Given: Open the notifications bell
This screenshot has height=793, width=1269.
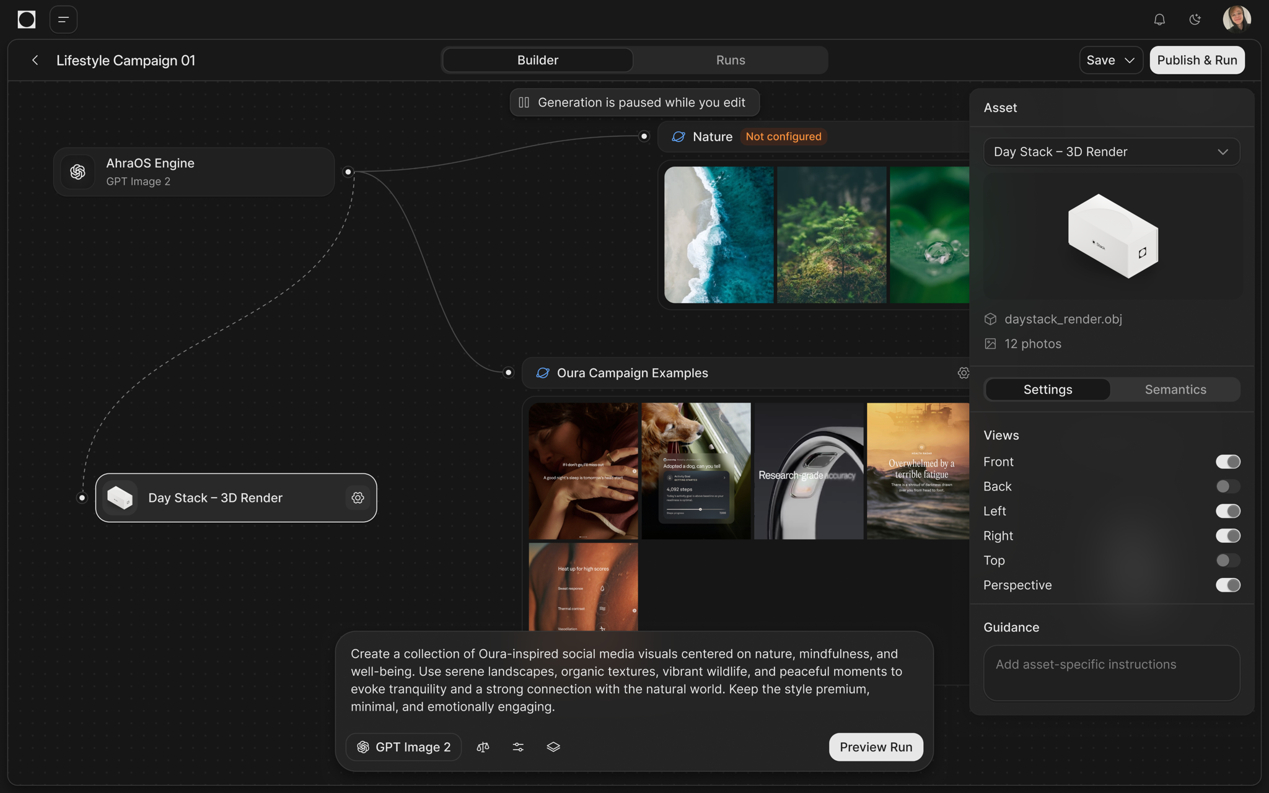Looking at the screenshot, I should pyautogui.click(x=1159, y=20).
